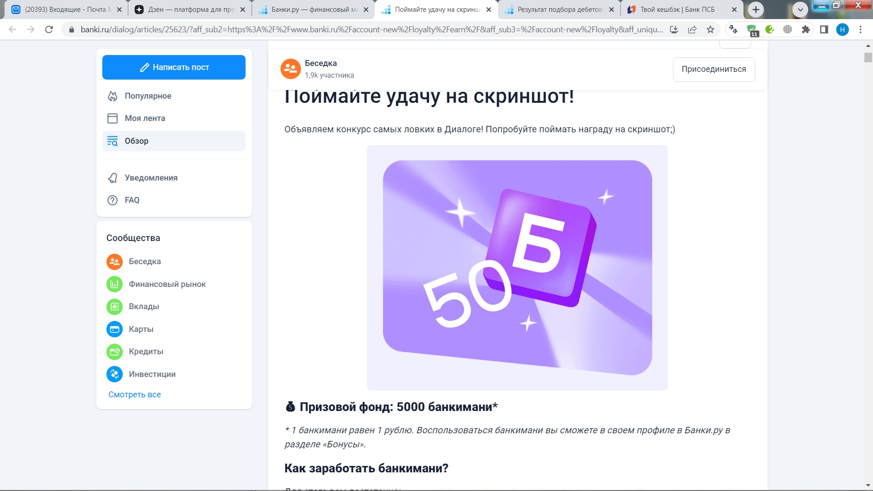Click Смотреть все communities link
The width and height of the screenshot is (873, 491).
pos(135,395)
